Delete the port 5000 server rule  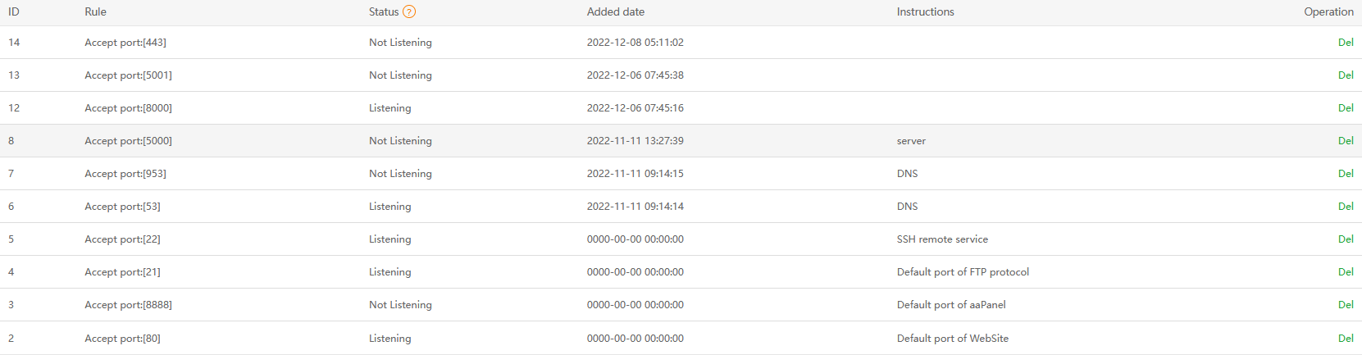[x=1345, y=141]
